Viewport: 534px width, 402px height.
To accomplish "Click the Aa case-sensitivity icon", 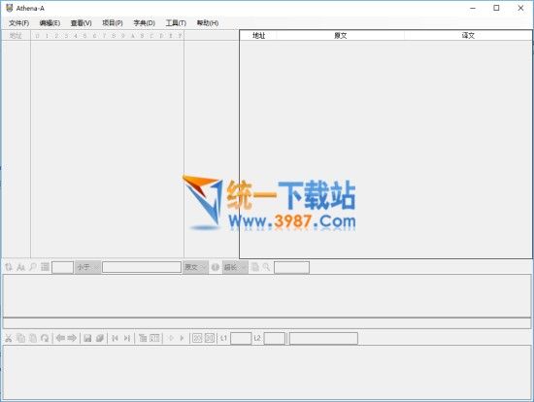I will 20,267.
